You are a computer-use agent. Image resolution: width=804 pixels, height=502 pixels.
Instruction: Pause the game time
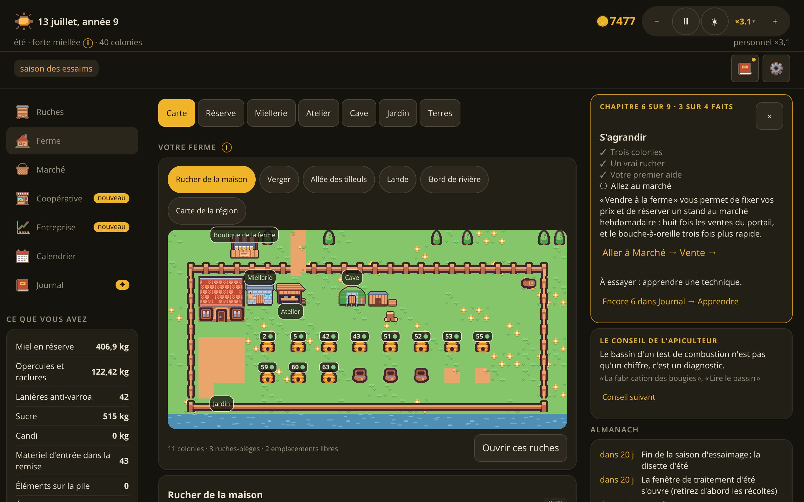click(686, 22)
